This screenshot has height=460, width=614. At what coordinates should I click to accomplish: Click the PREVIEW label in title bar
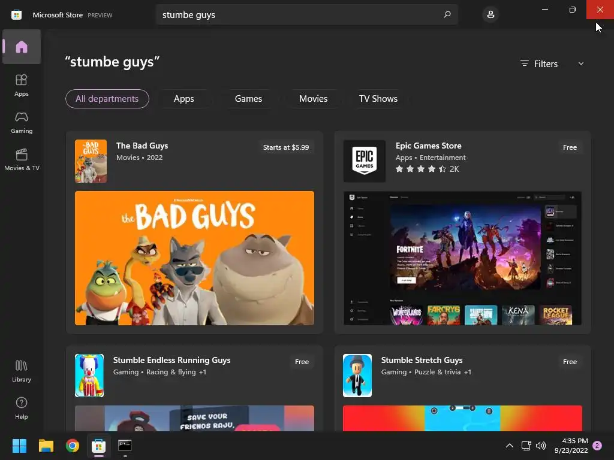(100, 15)
